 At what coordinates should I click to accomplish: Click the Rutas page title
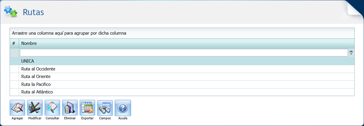pyautogui.click(x=33, y=12)
